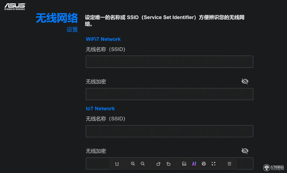Print the image via printer icon
This screenshot has width=287, height=173.
(204, 164)
